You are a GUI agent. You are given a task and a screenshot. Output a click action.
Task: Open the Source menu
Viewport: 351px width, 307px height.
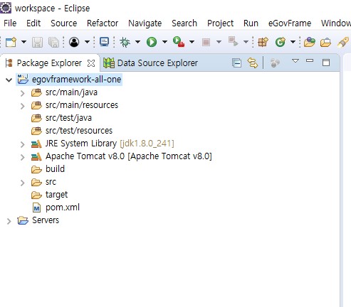[64, 23]
